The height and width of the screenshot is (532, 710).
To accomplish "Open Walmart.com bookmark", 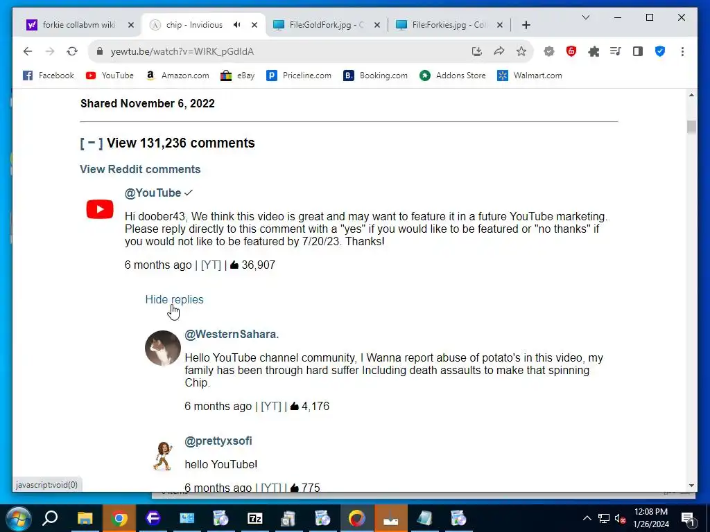I will 529,76.
